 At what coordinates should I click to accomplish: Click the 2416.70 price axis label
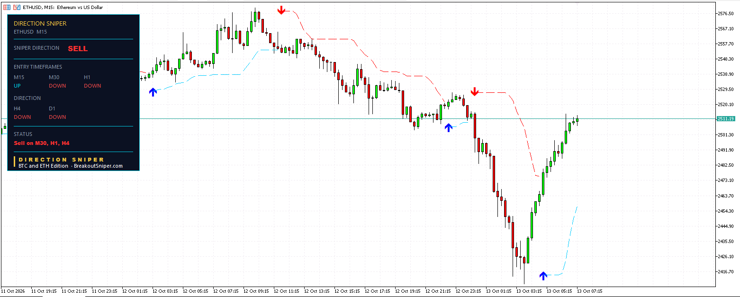pos(726,271)
